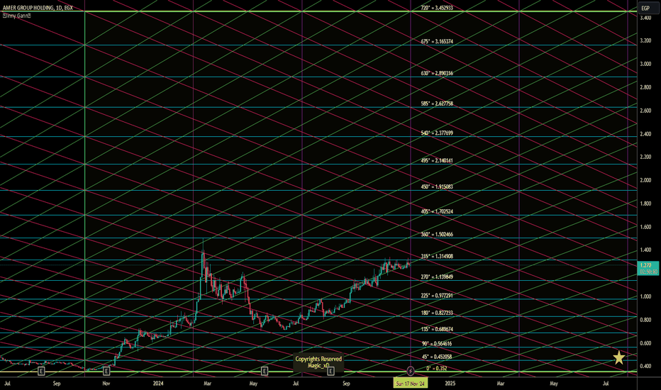Select the 0° = 0.352 level label
The height and width of the screenshot is (390, 661).
click(x=436, y=369)
